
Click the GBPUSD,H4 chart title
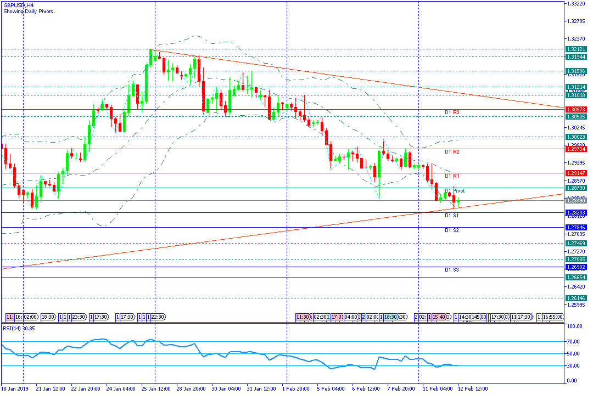click(x=18, y=5)
